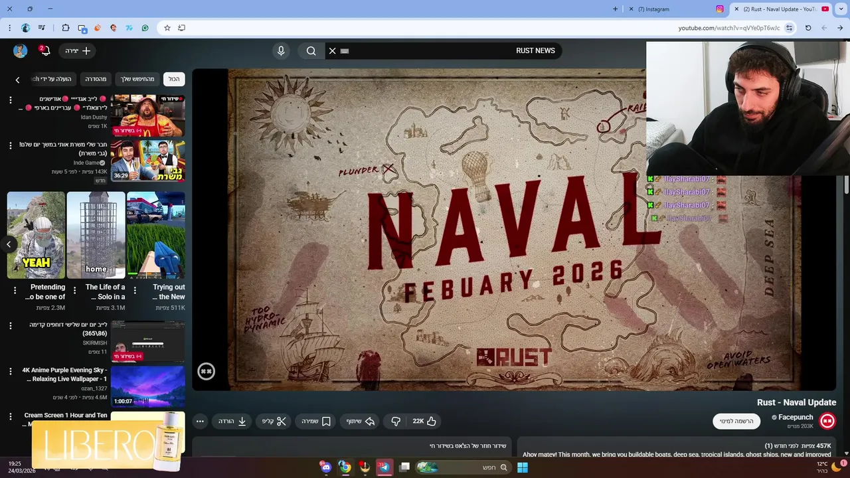Open Grammarly extension icon
This screenshot has width=850, height=478.
145,28
